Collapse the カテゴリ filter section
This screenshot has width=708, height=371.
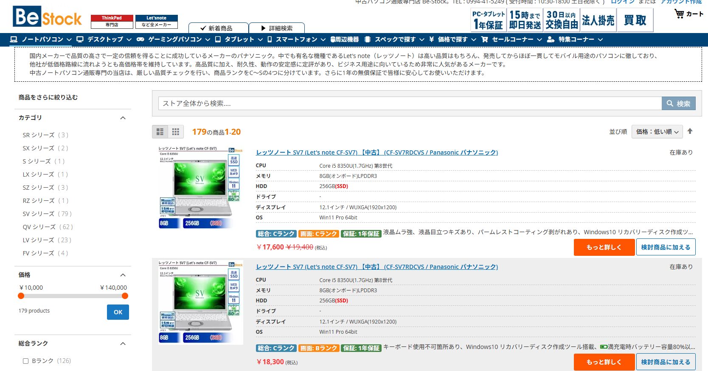coord(123,118)
